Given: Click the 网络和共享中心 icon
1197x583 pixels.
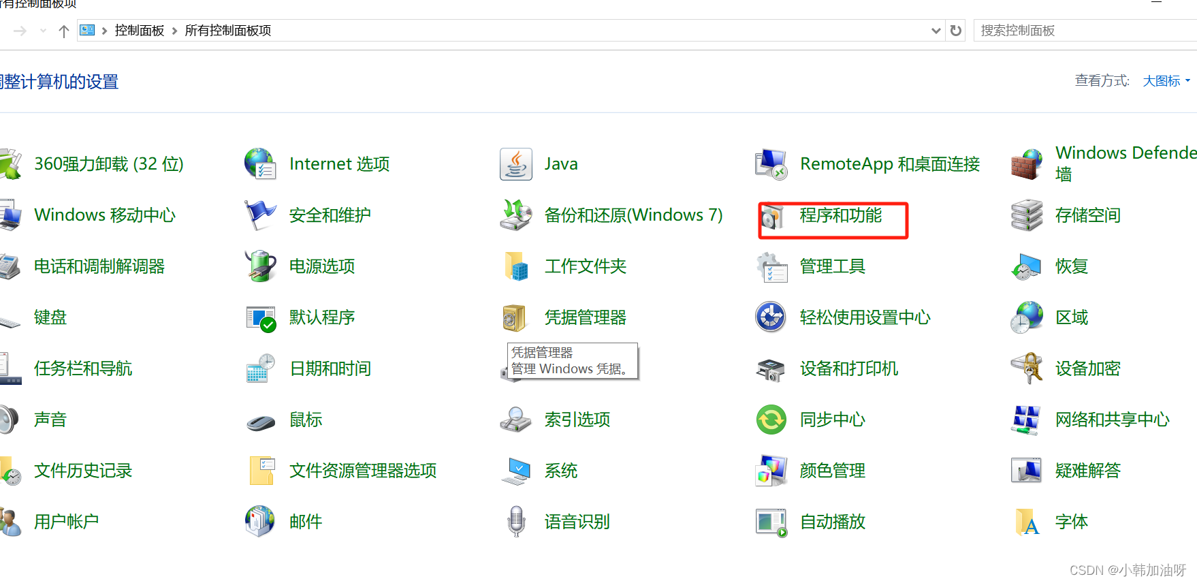Looking at the screenshot, I should [x=1027, y=420].
